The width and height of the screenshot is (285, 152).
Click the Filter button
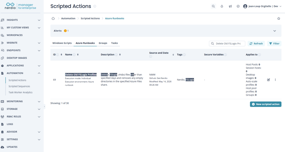click(274, 44)
